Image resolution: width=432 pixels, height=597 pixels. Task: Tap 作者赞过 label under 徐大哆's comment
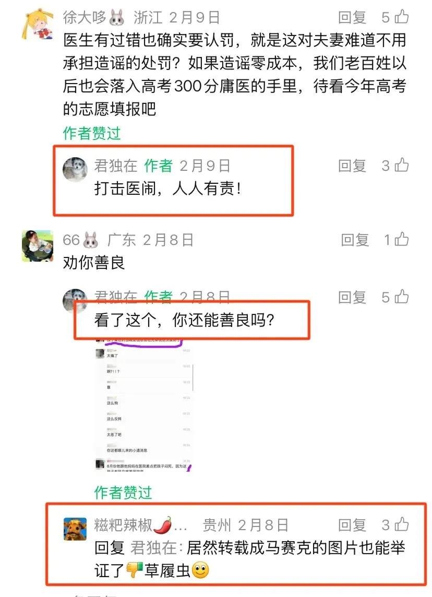tap(92, 133)
